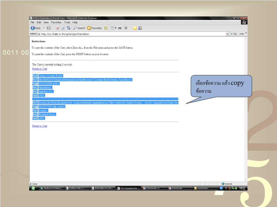Switch to Windows Live Messenger taskbar item
The image size is (277, 207).
pyautogui.click(x=51, y=188)
